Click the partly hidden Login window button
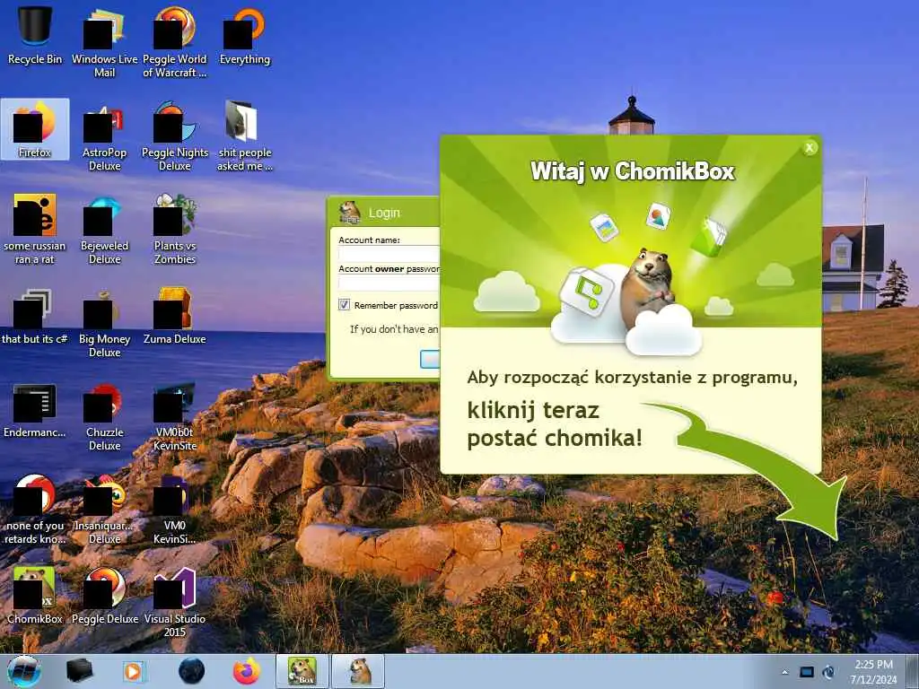Image resolution: width=919 pixels, height=689 pixels. [430, 359]
